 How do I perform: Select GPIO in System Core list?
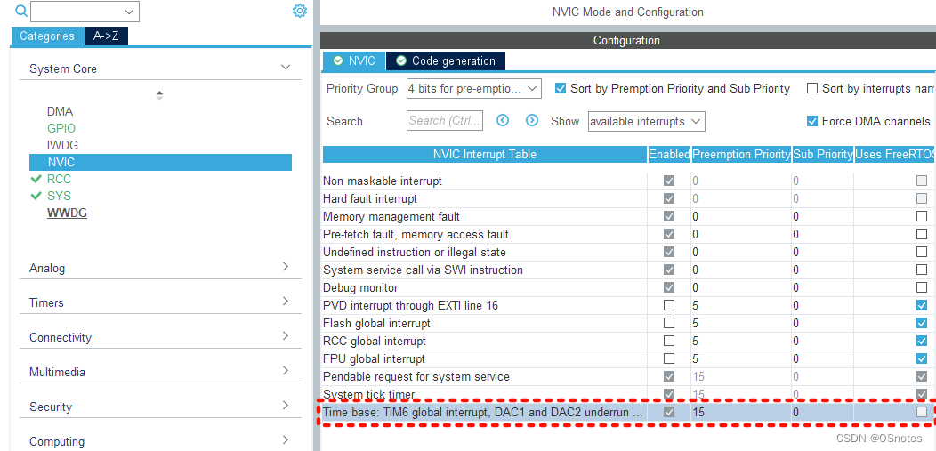click(x=61, y=128)
